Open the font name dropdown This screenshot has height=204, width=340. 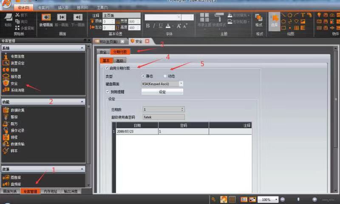[x=178, y=17]
